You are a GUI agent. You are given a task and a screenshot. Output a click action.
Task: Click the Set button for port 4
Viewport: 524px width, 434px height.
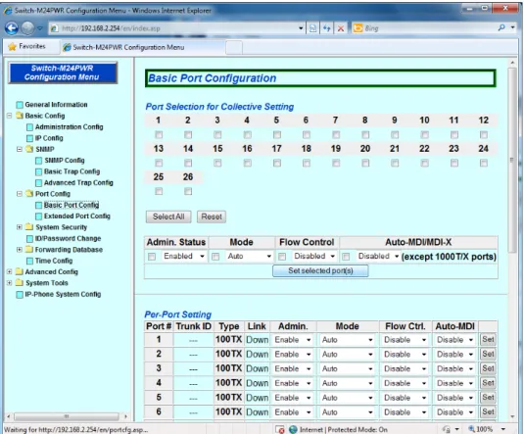point(488,383)
